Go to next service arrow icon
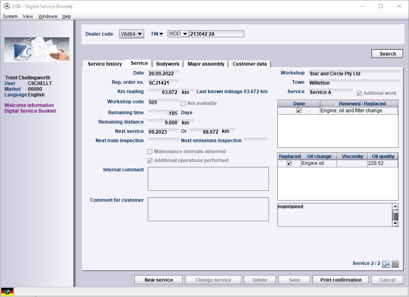This screenshot has height=297, width=409. [395, 264]
